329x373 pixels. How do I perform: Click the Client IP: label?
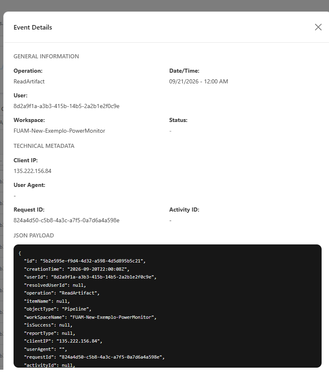tap(25, 160)
